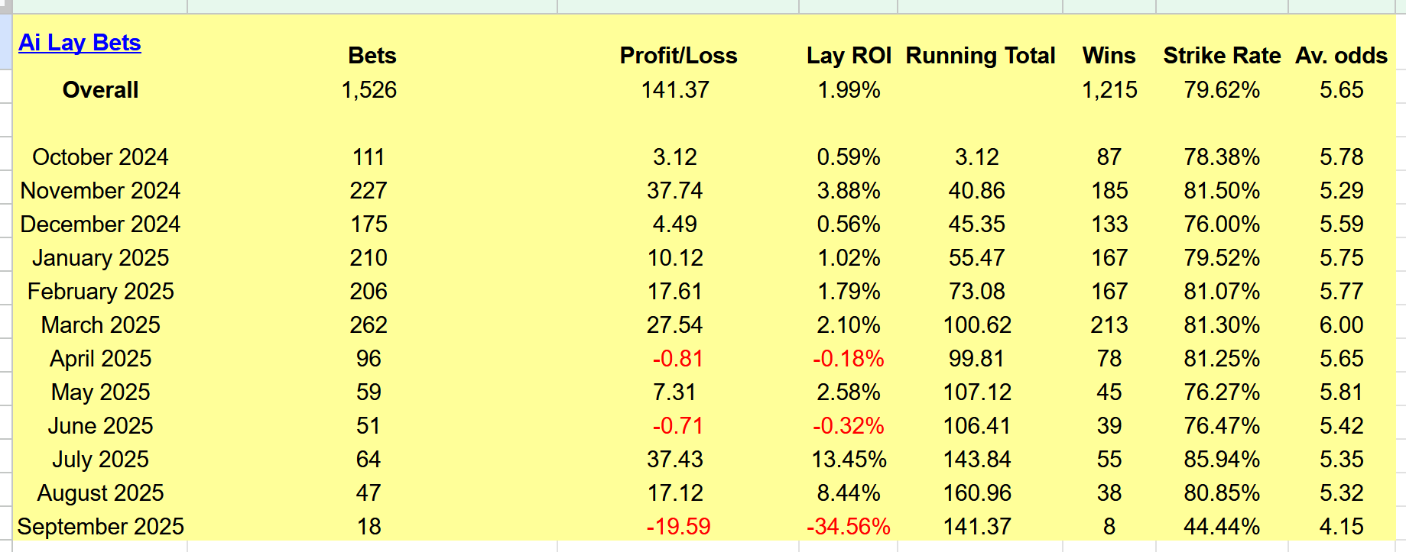Click April 2025 negative profit -0.81

pos(677,359)
